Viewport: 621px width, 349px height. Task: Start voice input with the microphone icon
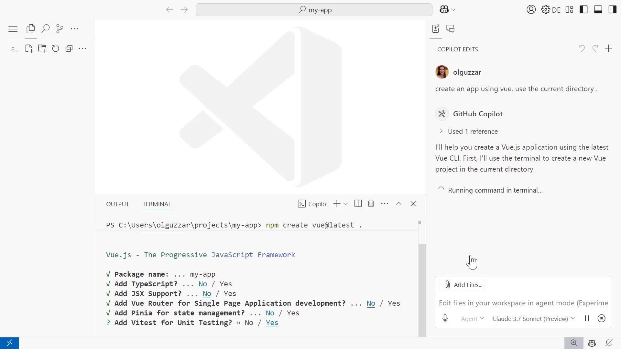click(x=445, y=318)
